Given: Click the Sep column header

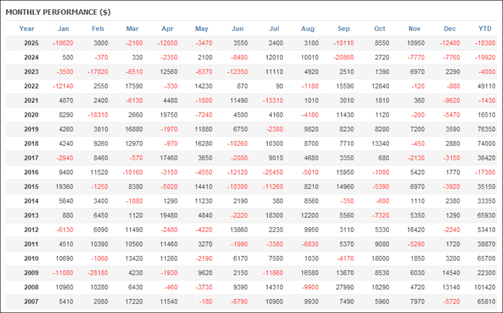Looking at the screenshot, I should (x=343, y=29).
